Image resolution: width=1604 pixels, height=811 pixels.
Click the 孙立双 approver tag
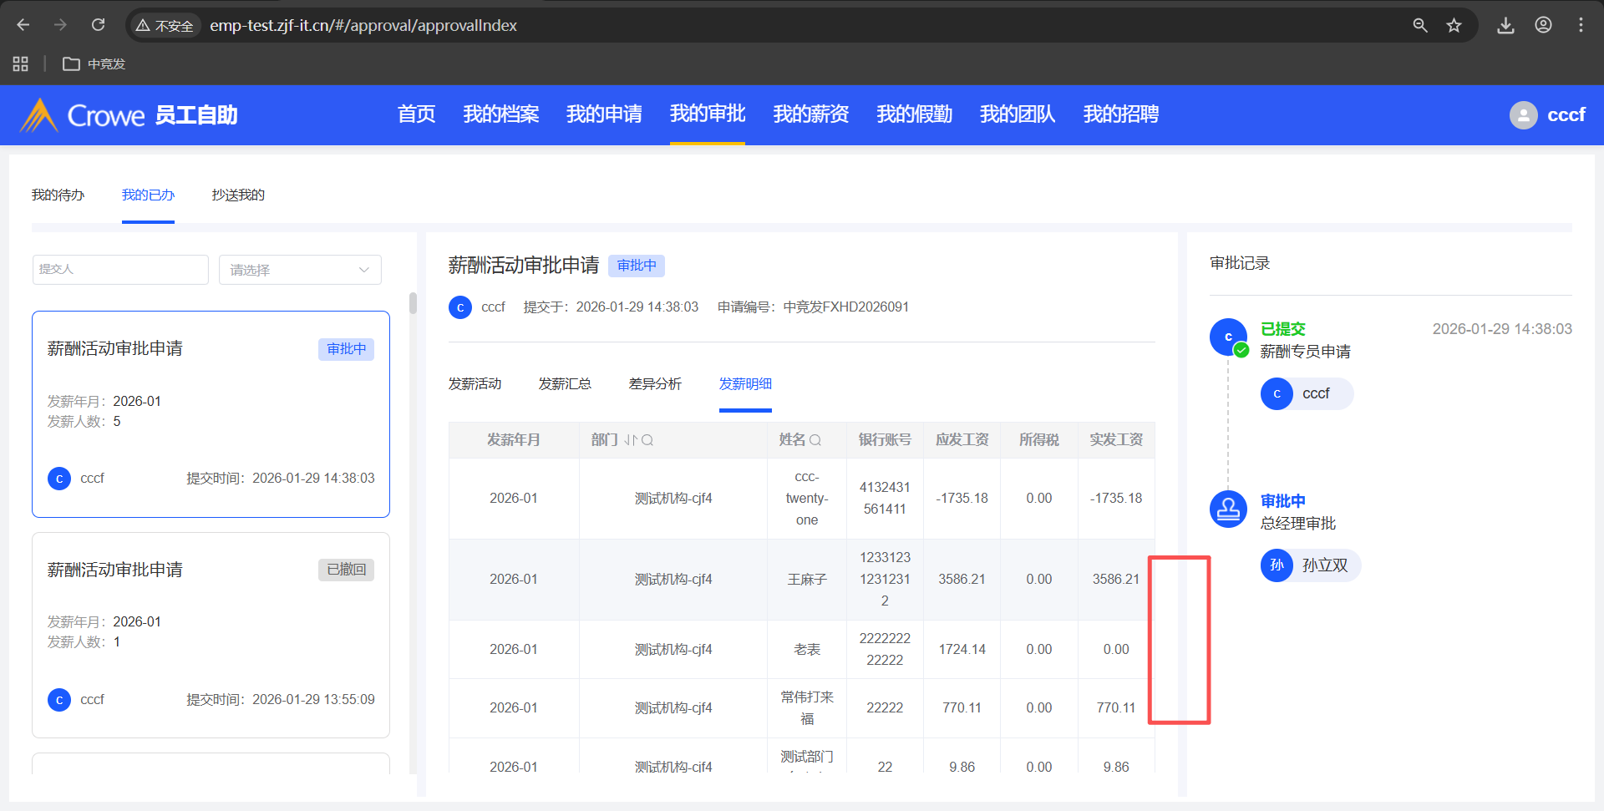pyautogui.click(x=1311, y=565)
